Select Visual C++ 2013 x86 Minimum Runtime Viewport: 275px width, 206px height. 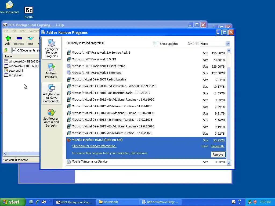pos(146,120)
